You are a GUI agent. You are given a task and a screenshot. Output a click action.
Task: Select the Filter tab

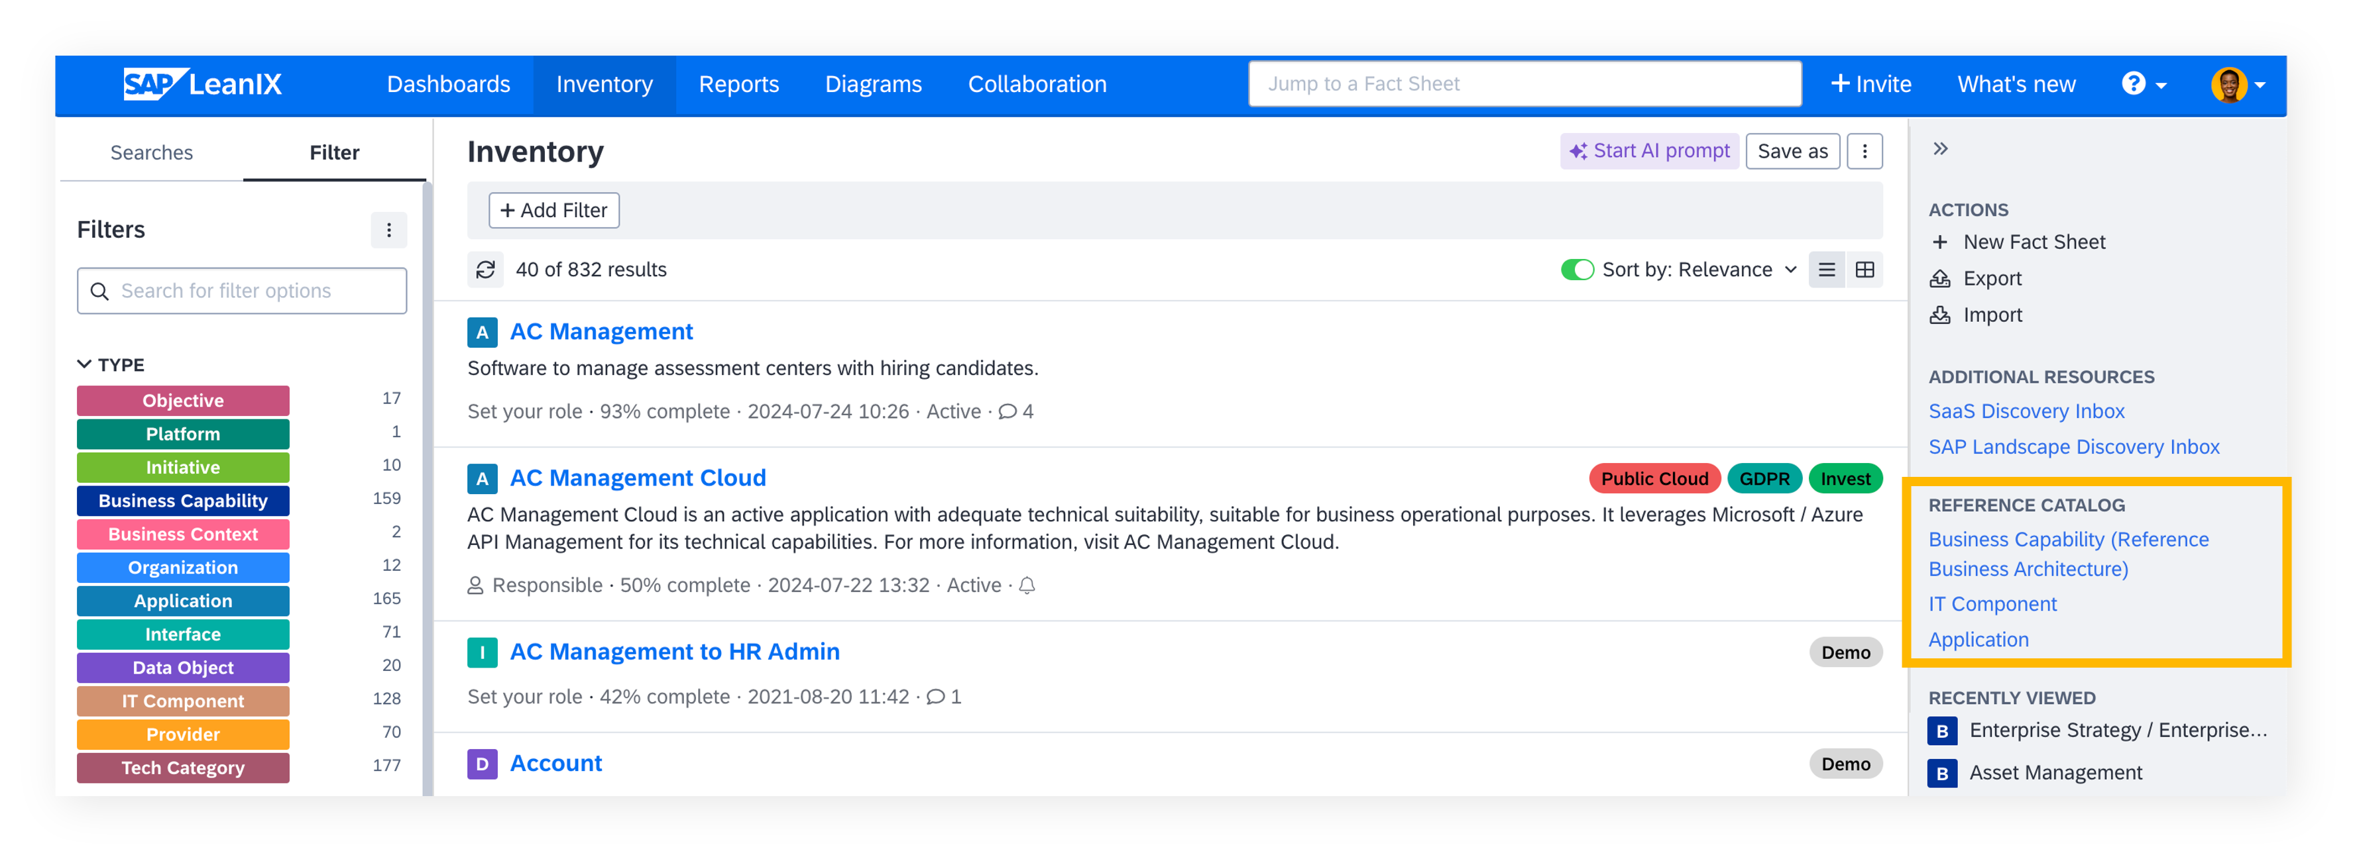(334, 153)
